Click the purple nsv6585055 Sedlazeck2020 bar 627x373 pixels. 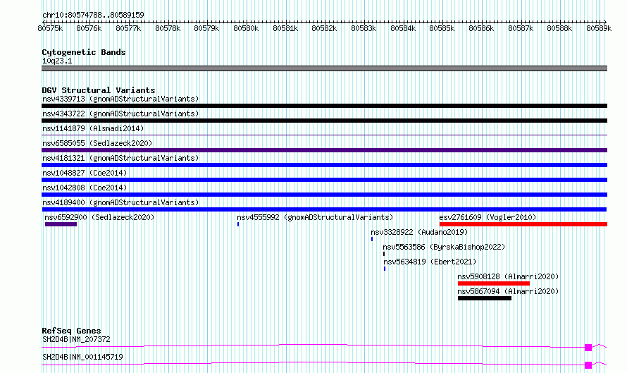(324, 150)
